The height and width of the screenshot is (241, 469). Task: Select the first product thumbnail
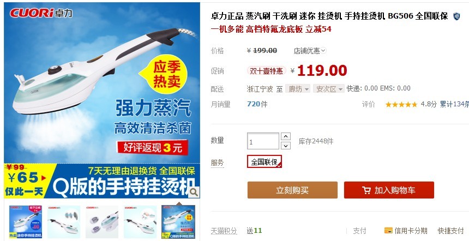pyautogui.click(x=26, y=221)
